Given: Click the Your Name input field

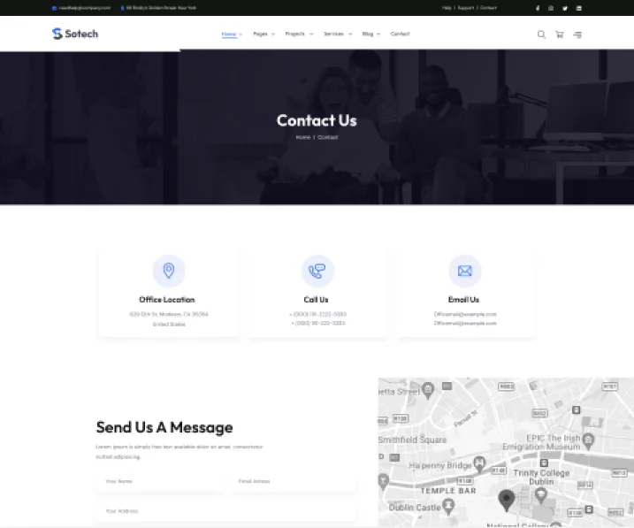Looking at the screenshot, I should click(157, 481).
